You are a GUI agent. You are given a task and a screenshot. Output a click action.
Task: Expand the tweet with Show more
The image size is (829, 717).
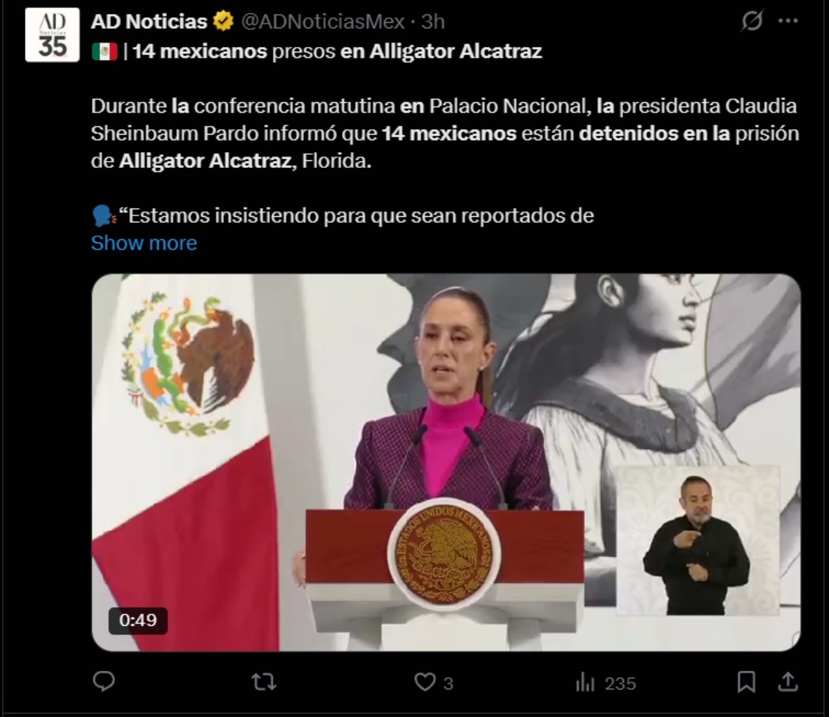pyautogui.click(x=144, y=243)
